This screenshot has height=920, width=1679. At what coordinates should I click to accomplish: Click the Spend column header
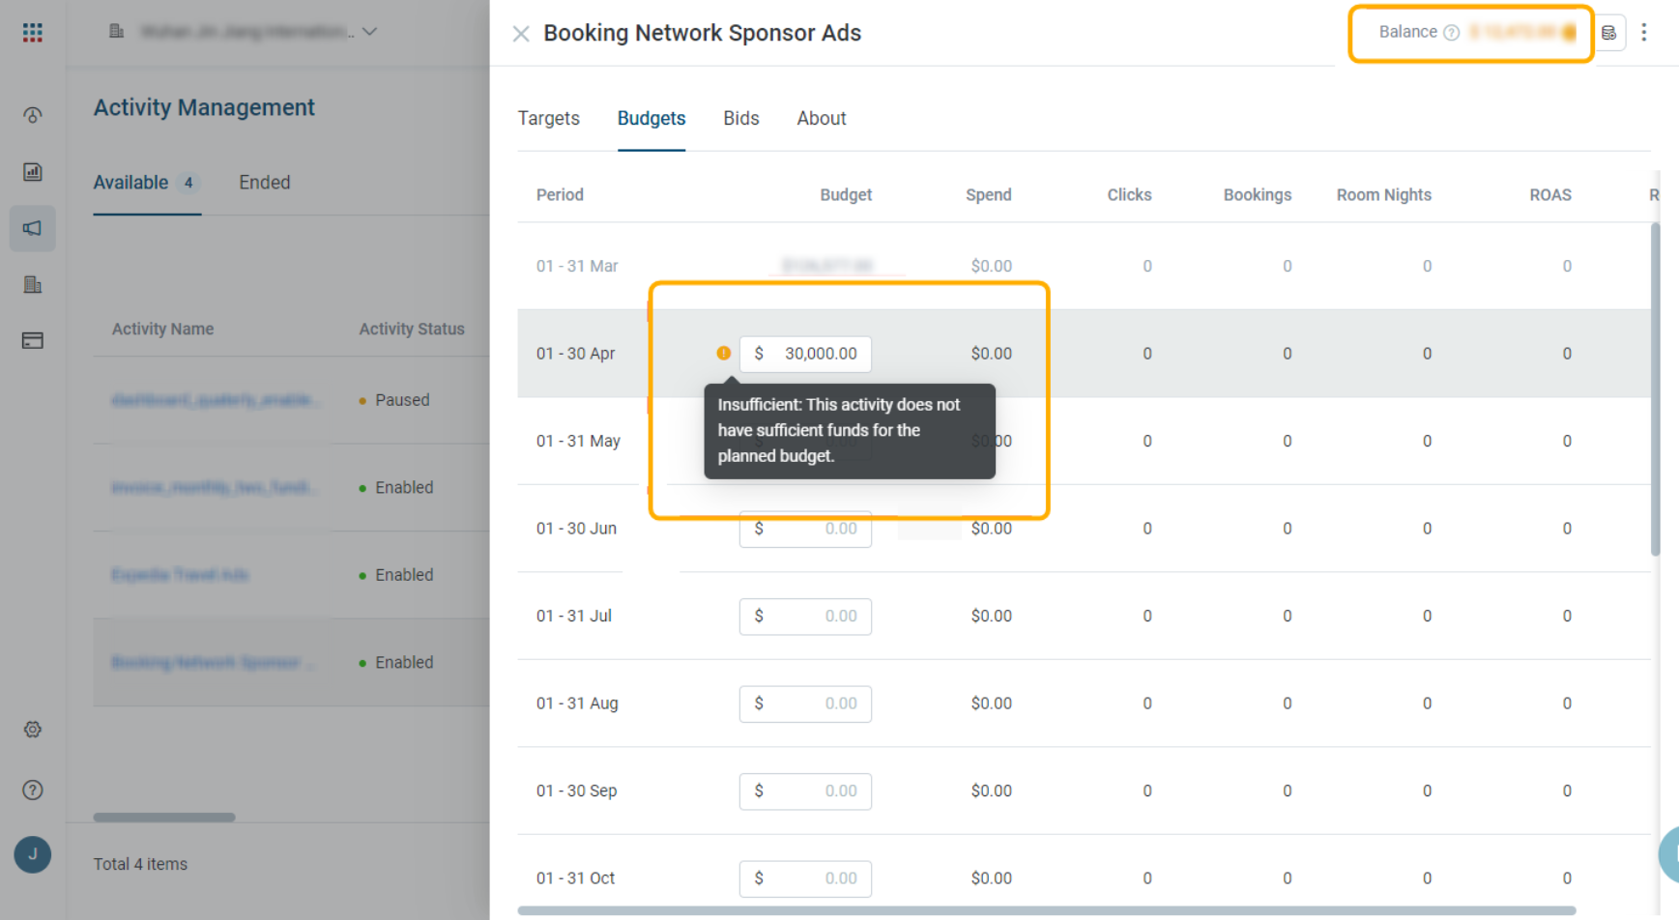coord(989,195)
